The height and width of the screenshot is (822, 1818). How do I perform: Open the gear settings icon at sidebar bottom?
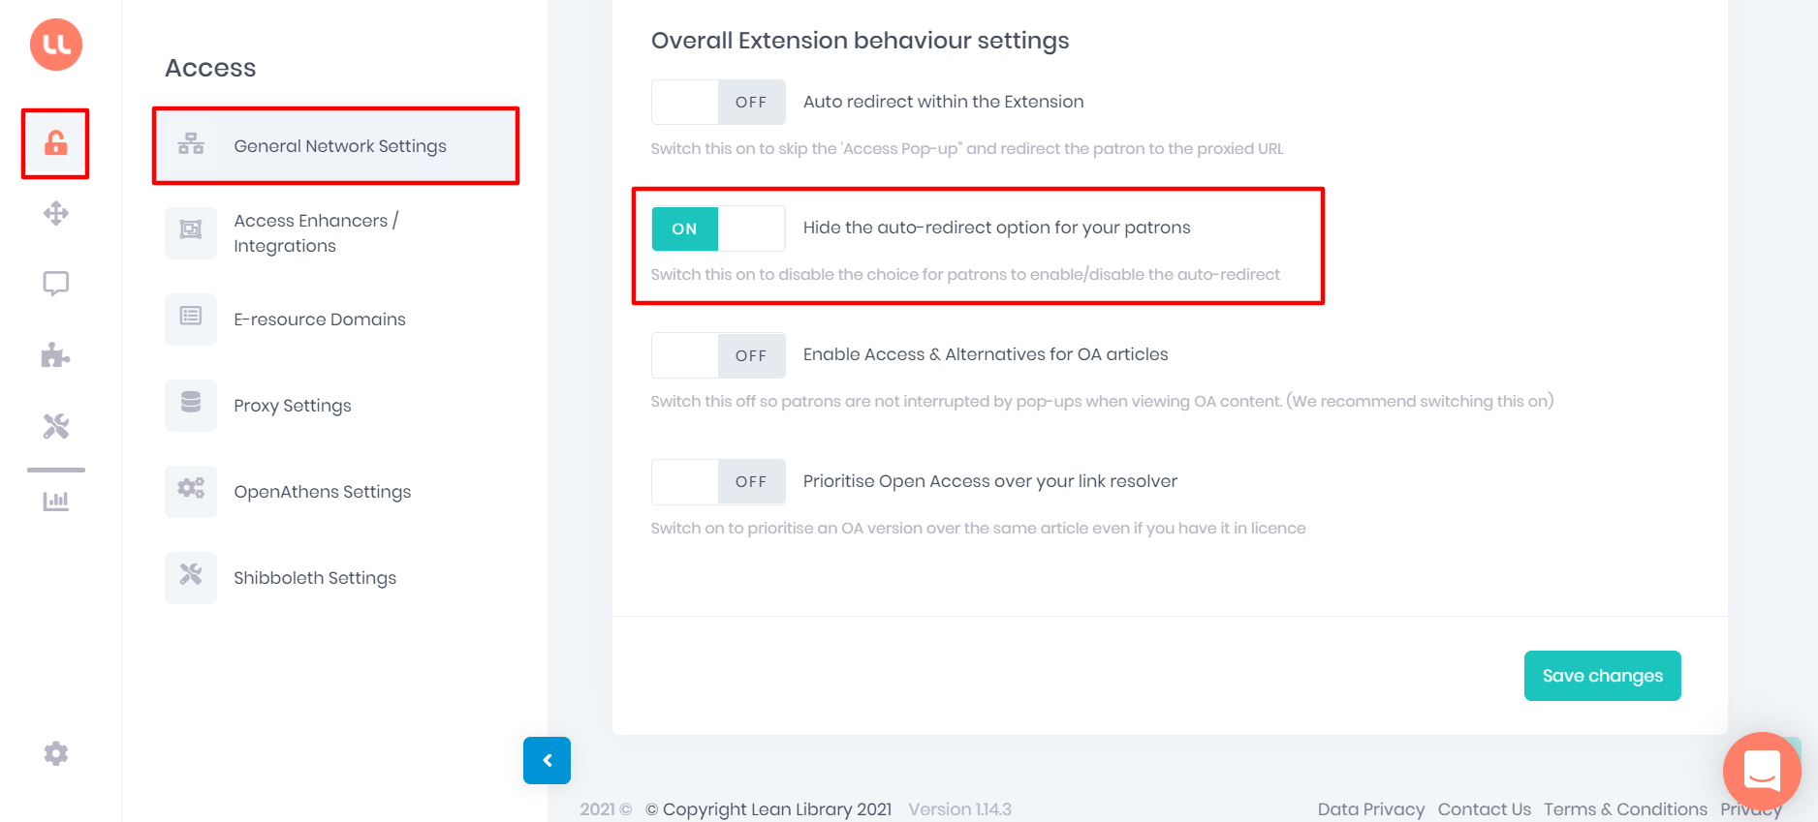click(56, 753)
